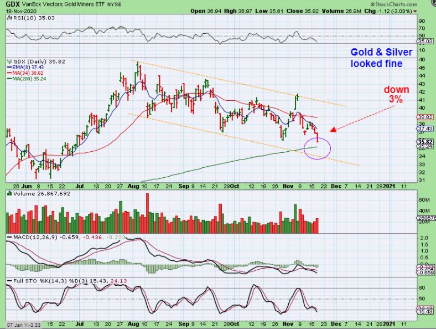Click 'Dec' on the bottommost date axis
This screenshot has width=436, height=329.
tap(336, 324)
